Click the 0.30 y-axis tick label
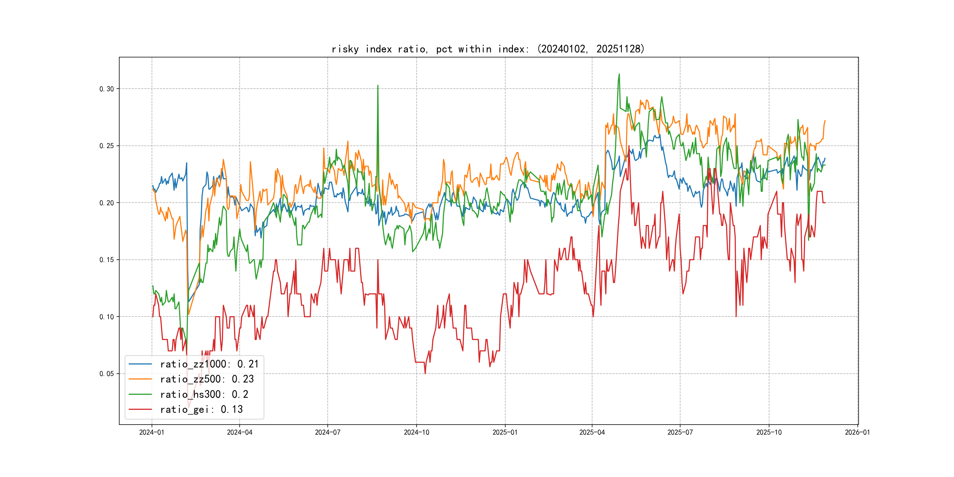954x477 pixels. click(x=107, y=89)
